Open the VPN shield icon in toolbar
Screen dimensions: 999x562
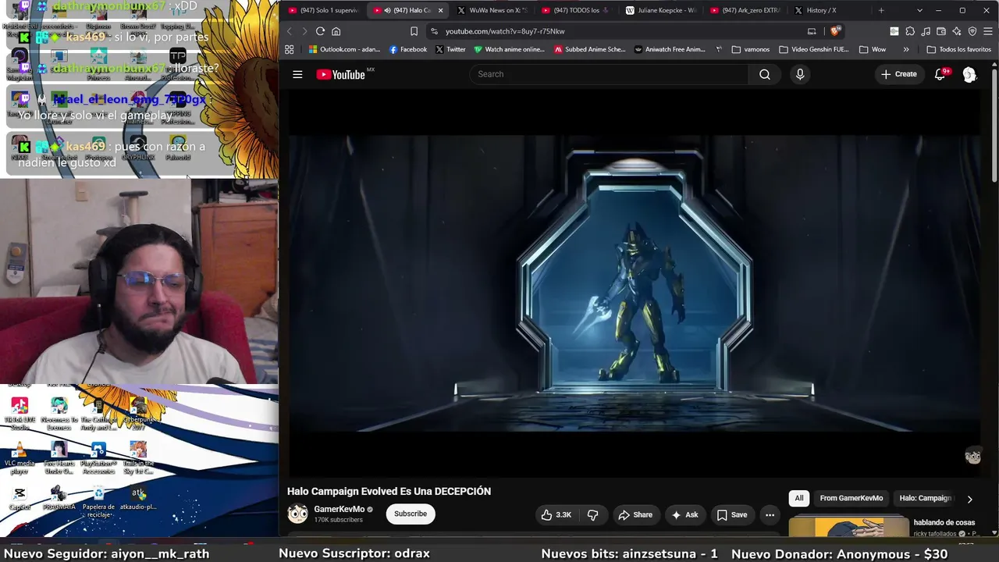972,31
